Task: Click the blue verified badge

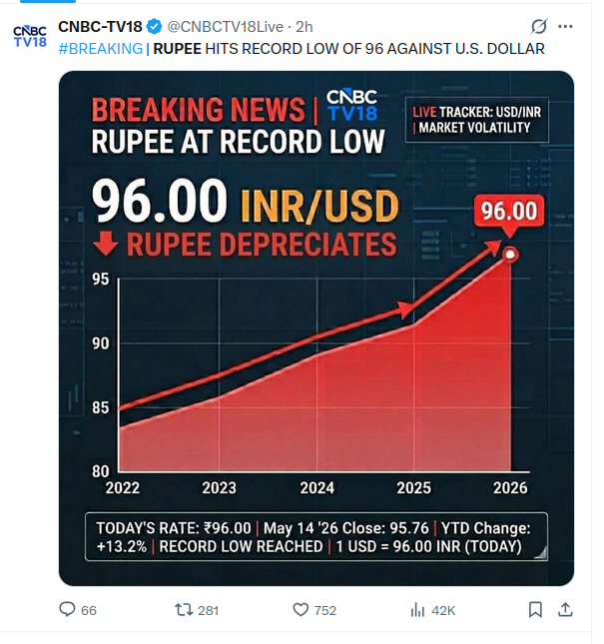Action: [x=155, y=27]
